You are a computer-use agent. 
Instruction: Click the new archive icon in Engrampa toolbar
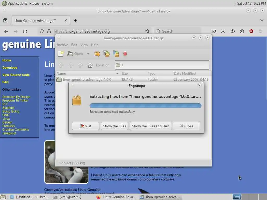(x=61, y=54)
